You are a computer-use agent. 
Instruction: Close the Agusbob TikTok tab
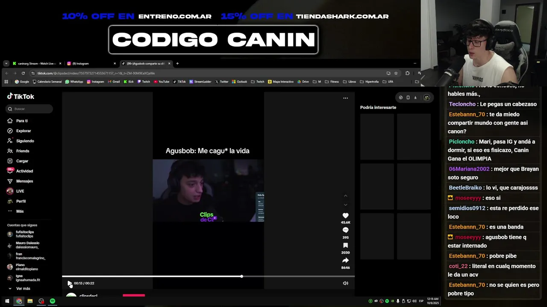(x=169, y=64)
